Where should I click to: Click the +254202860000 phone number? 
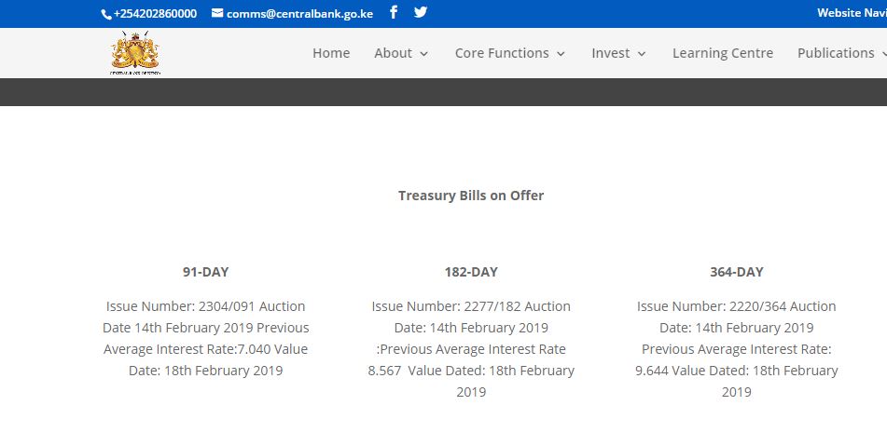[155, 14]
